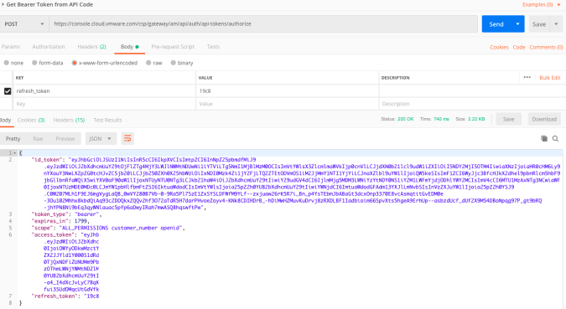Viewport: 566px width, 309px height.
Task: Open the Examples (0) dropdown
Action: (x=541, y=5)
